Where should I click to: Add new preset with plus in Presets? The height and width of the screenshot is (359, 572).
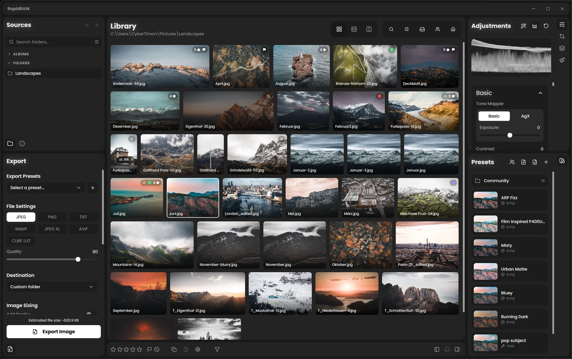[546, 162]
